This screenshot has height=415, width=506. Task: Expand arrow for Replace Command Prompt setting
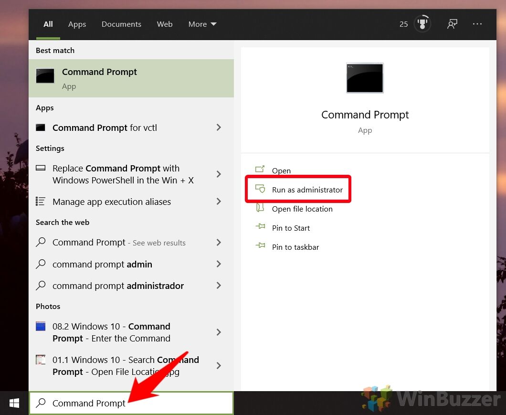(219, 174)
